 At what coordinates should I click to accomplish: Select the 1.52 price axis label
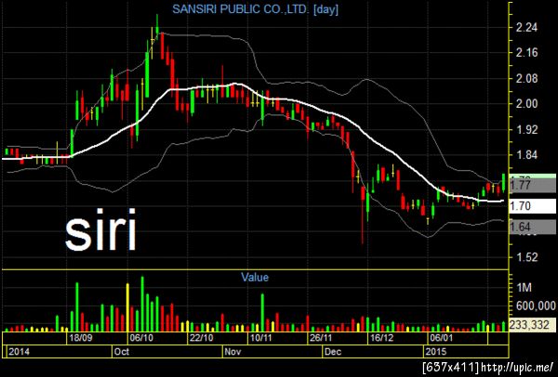click(x=527, y=257)
